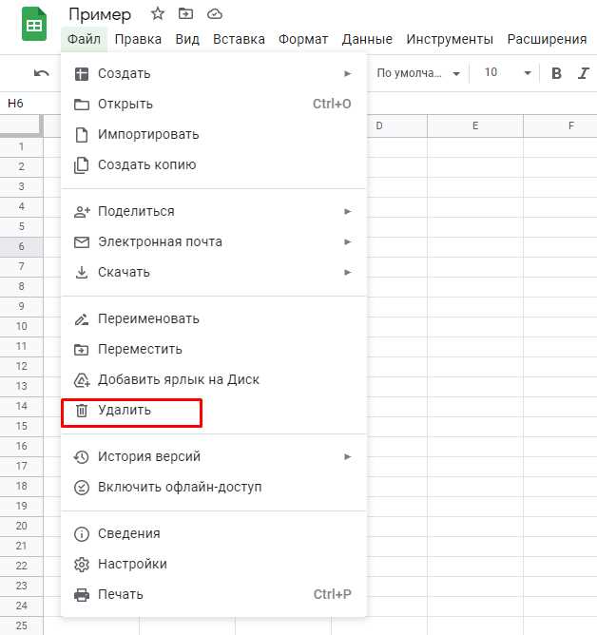Click the Электронная почта envelope icon

[x=82, y=242]
